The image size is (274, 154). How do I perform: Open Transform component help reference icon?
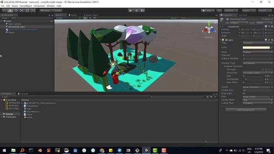[x=266, y=27]
